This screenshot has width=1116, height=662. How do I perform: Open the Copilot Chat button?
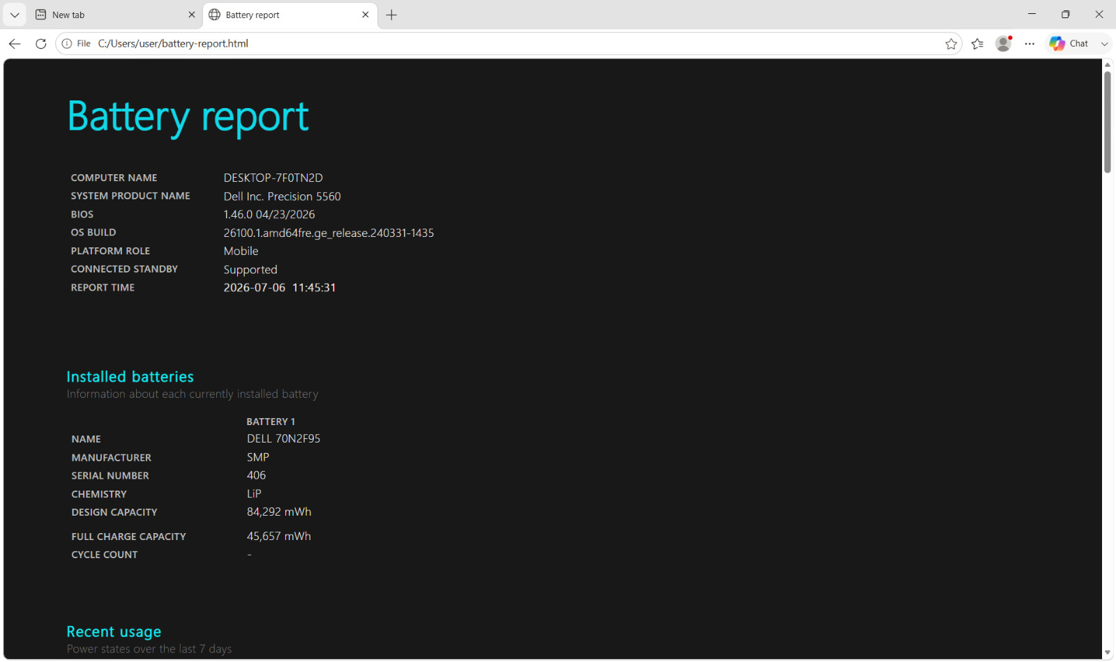pos(1069,43)
